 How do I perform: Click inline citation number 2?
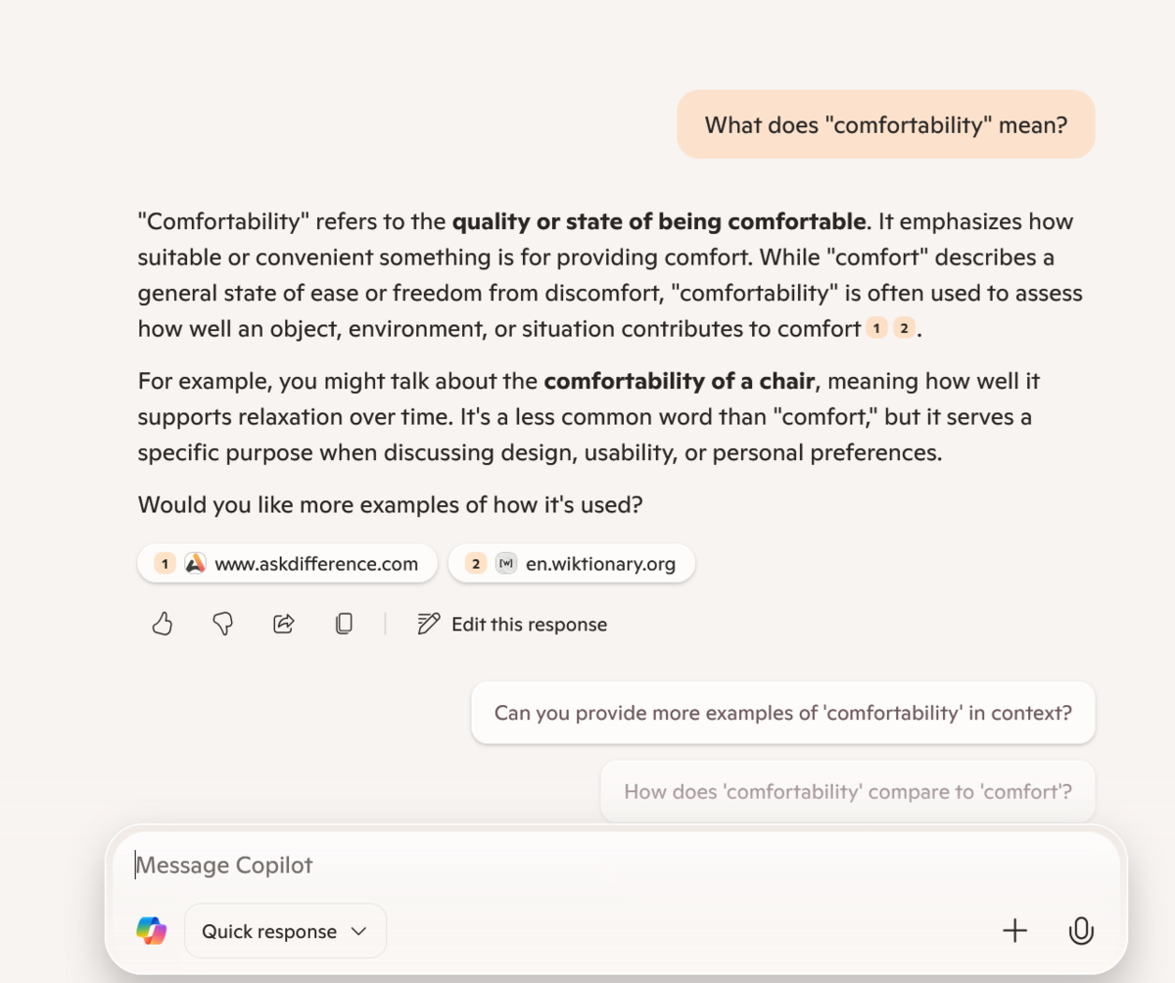903,329
